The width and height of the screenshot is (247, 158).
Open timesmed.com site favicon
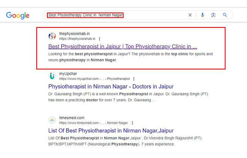[x=52, y=120]
